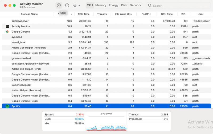Select the kernel_task process
213x134 pixels.
coord(106,42)
